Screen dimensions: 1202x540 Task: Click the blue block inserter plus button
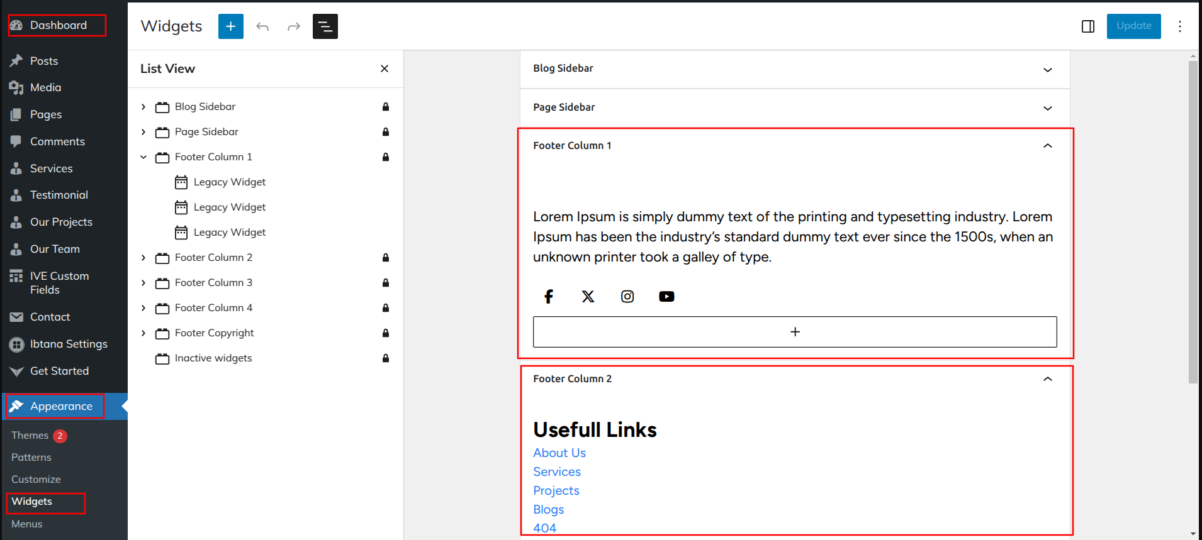230,26
